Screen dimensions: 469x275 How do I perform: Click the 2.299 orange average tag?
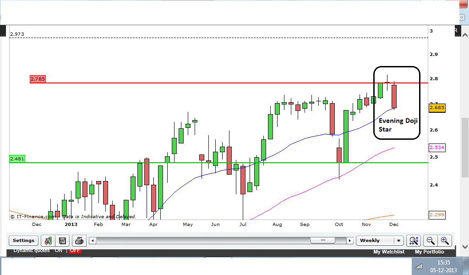point(437,214)
